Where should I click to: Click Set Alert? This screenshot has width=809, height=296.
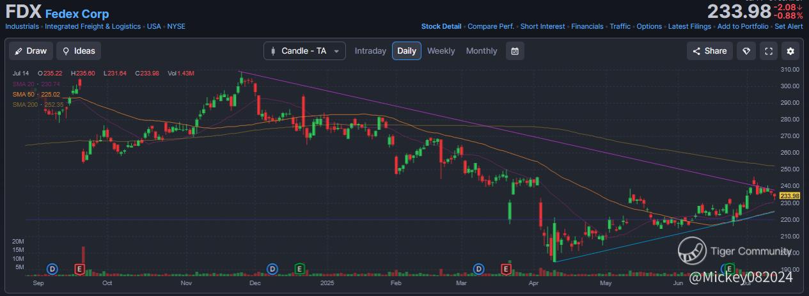pos(789,27)
